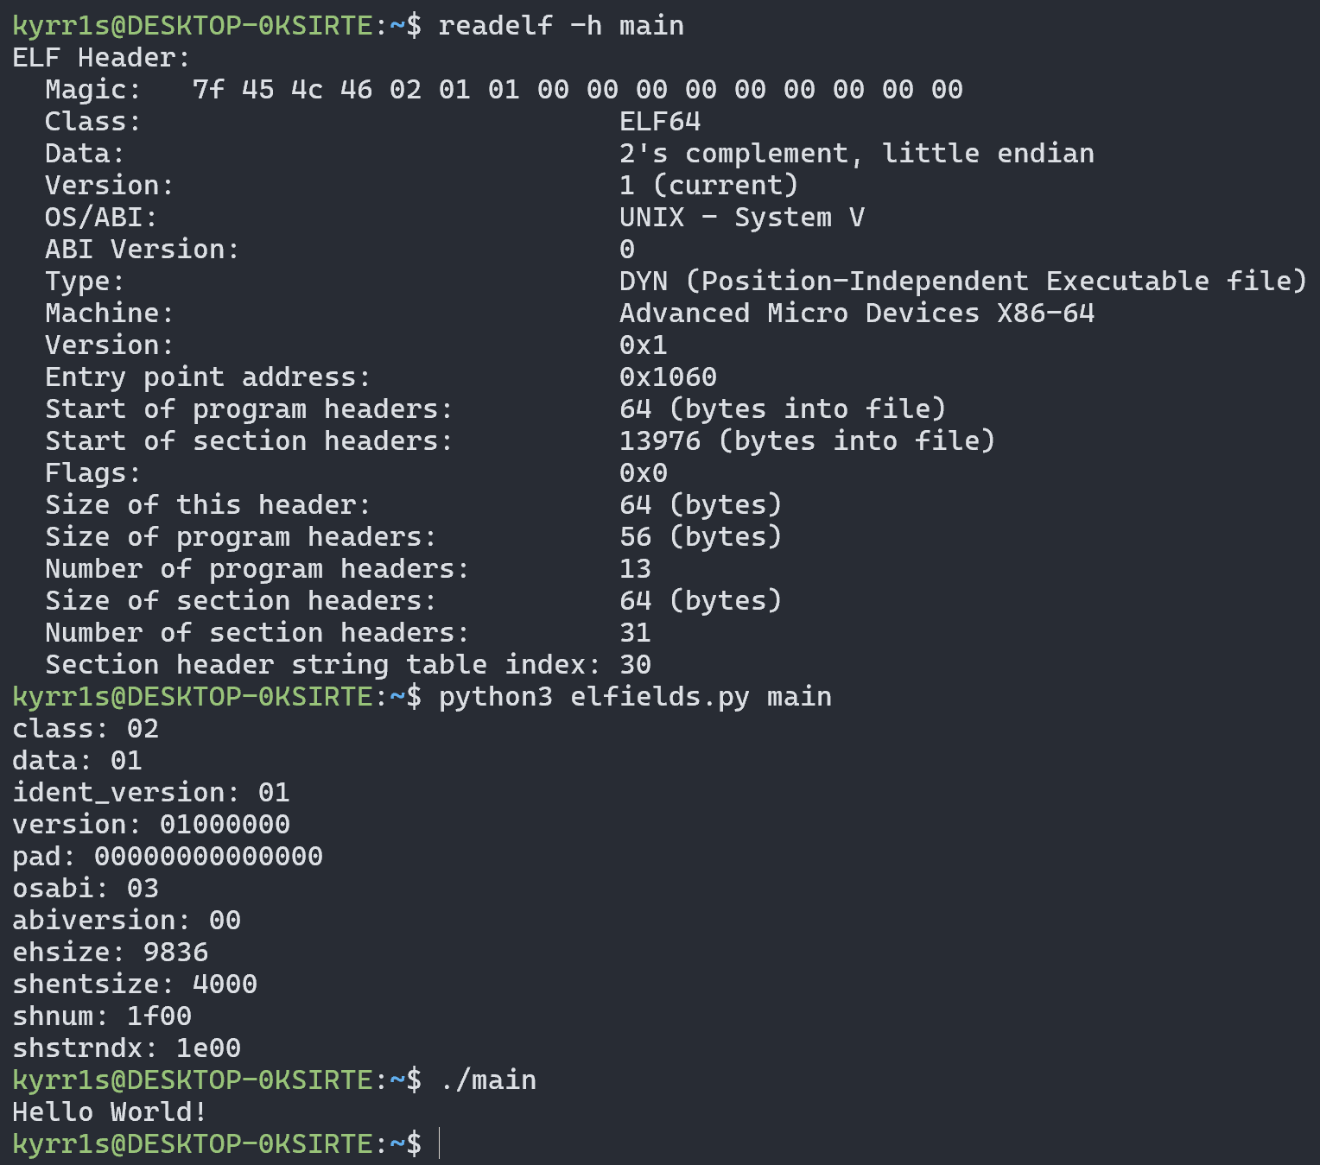Screen dimensions: 1320x1165
Task: Click the 'ehsize: 9836' output line
Action: click(110, 953)
